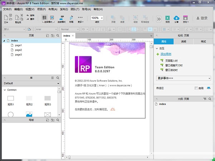Click the bring to front icon 顶层
This screenshot has height=161, width=215.
coord(113,18)
